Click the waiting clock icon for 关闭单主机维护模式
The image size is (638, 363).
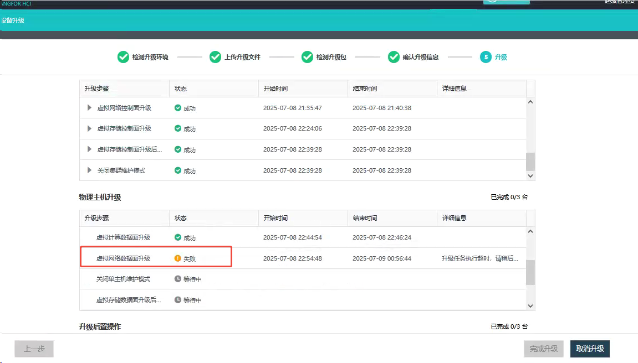[x=178, y=279]
